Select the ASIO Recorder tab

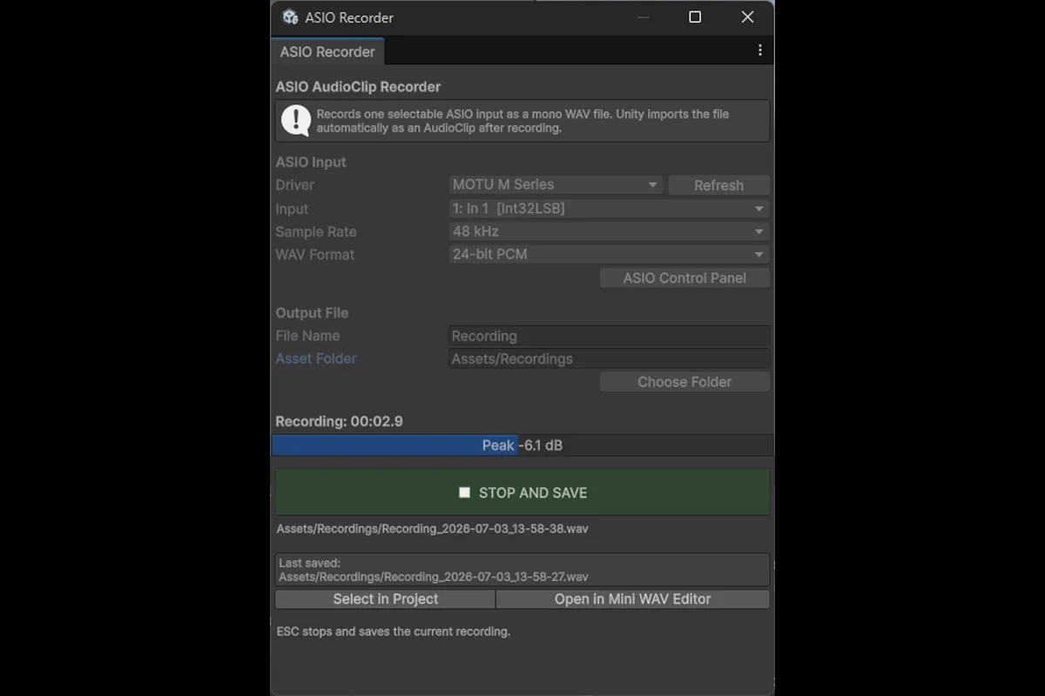[x=327, y=51]
